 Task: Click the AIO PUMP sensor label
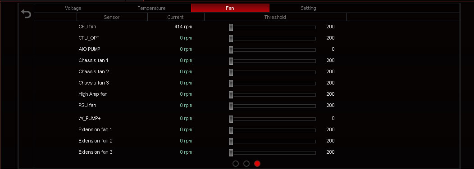tap(90, 49)
